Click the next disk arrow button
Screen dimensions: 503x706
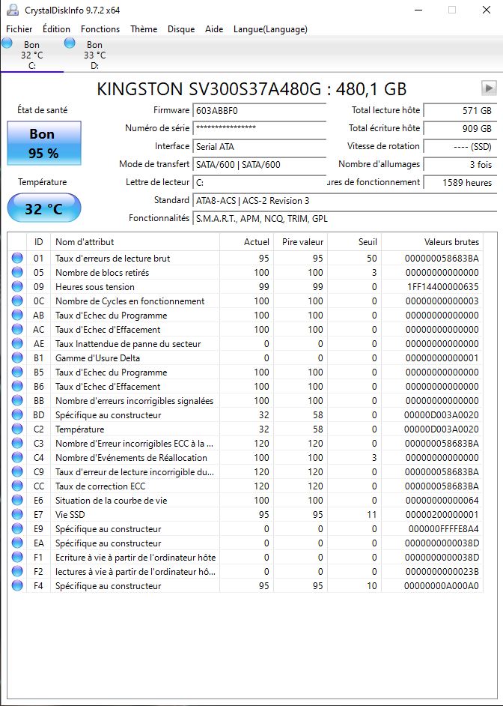tap(489, 88)
